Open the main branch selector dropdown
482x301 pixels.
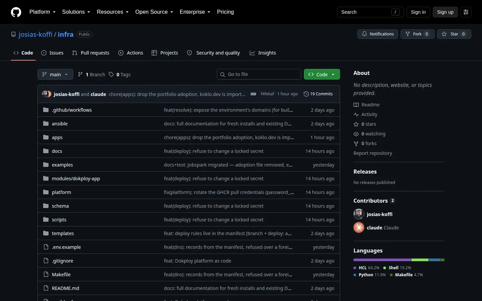(x=55, y=74)
